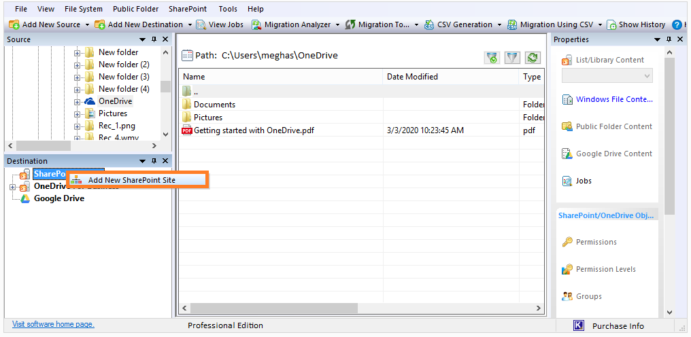Click the funnel filter icon
This screenshot has height=337, width=691.
click(x=513, y=57)
